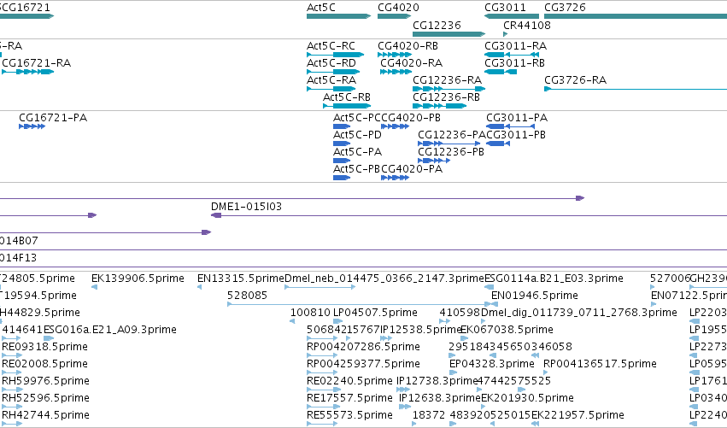Viewport: 727px width, 428px height.
Task: Open the CG3011 gene label
Action: coord(506,8)
